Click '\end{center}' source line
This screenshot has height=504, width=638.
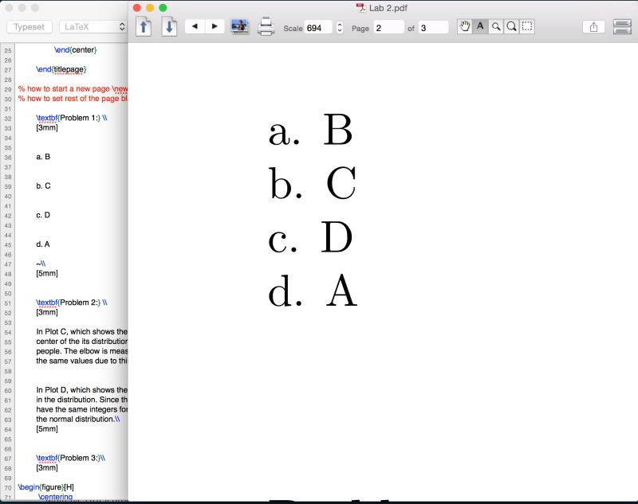pos(76,50)
